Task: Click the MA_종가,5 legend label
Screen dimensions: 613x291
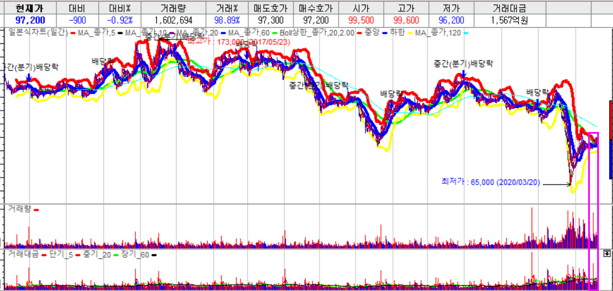Action: coord(98,32)
